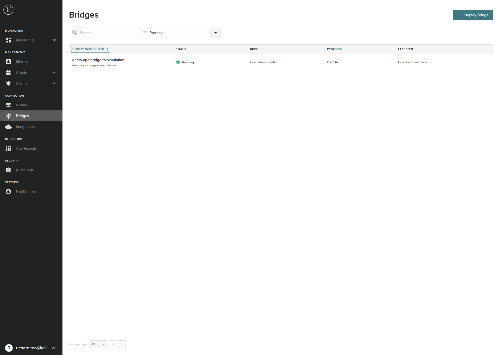Click the Deploy Bridge button
Screen dimensions: 499x355
point(473,15)
